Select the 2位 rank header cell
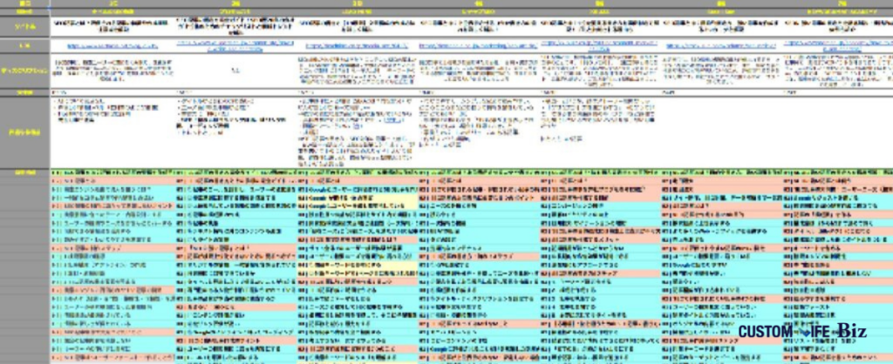Viewport: 893px width, 364px height. tap(235, 3)
